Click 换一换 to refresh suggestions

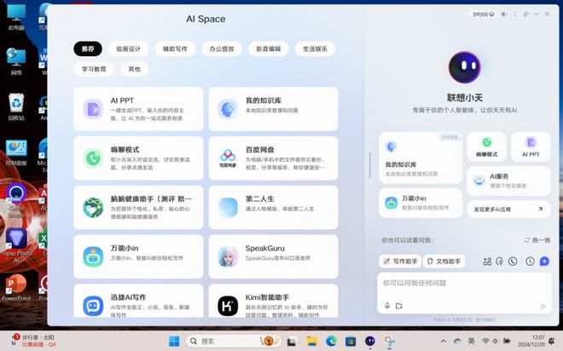(537, 240)
